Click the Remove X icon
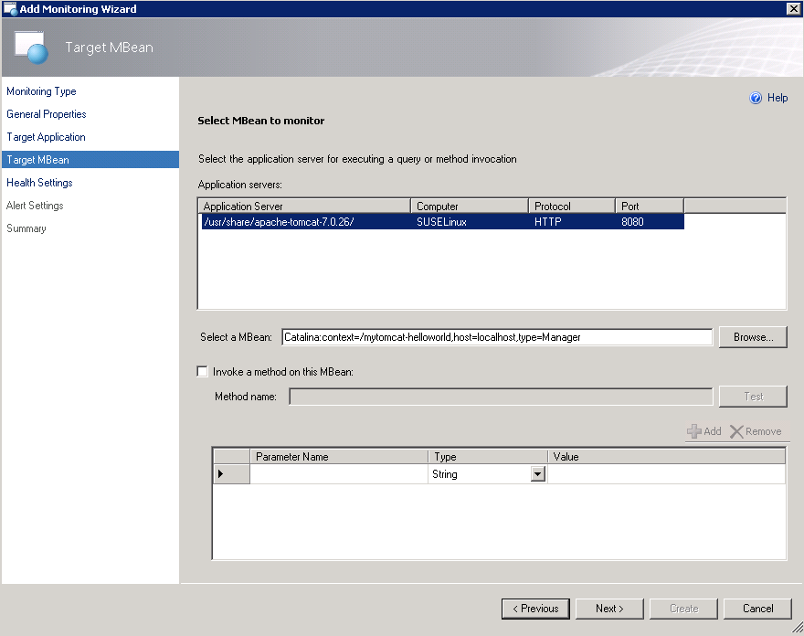Image resolution: width=804 pixels, height=636 pixels. [736, 431]
